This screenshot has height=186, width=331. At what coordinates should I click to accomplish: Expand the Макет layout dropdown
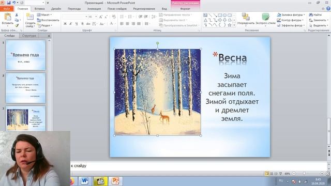point(44,15)
